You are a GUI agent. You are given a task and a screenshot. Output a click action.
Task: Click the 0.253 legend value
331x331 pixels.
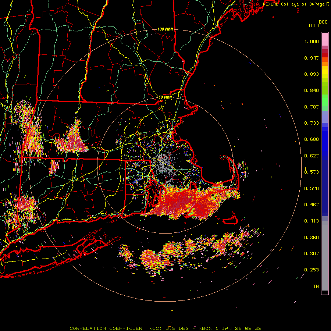click(312, 270)
